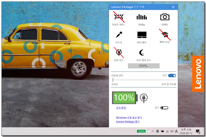
Task: Click the cooling mode slider handle
Action: tap(113, 80)
